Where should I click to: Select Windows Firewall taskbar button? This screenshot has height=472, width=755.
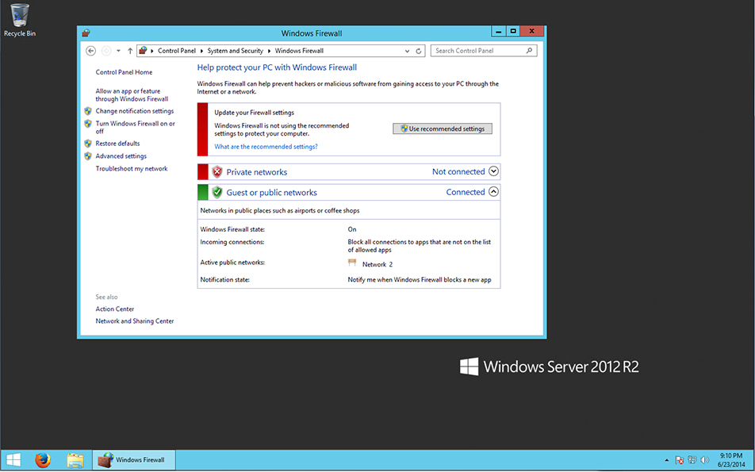tap(133, 460)
